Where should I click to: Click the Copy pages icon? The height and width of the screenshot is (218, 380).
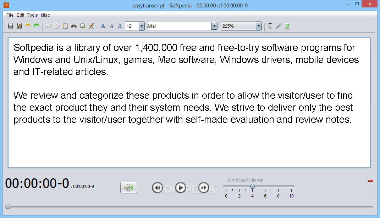point(48,26)
